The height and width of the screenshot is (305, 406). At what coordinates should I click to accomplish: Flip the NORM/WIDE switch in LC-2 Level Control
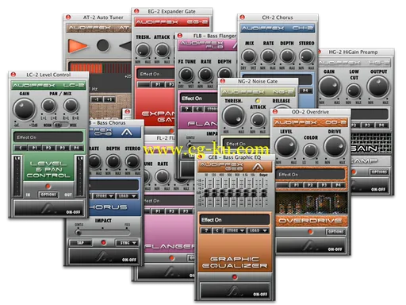pos(60,125)
